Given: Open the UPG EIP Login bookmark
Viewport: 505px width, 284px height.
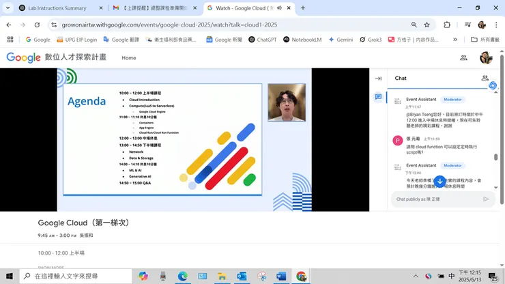Looking at the screenshot, I should [76, 40].
